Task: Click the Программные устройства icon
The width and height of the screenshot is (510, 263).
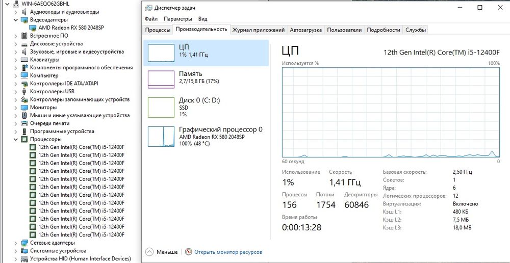Action: coord(24,131)
